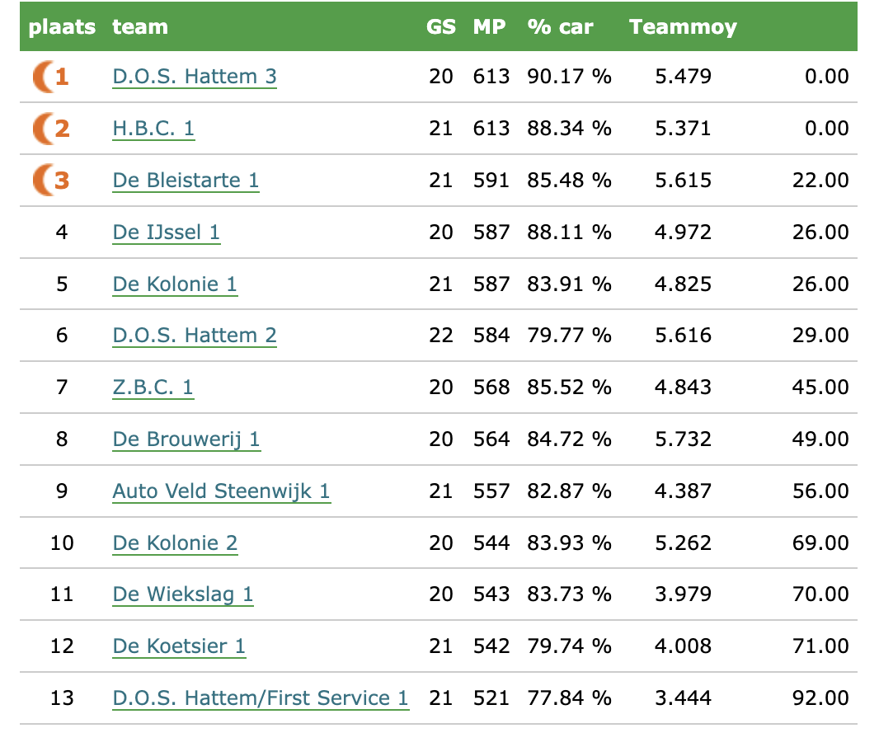Select the De IJssel 1 link
The width and height of the screenshot is (879, 747).
166,233
